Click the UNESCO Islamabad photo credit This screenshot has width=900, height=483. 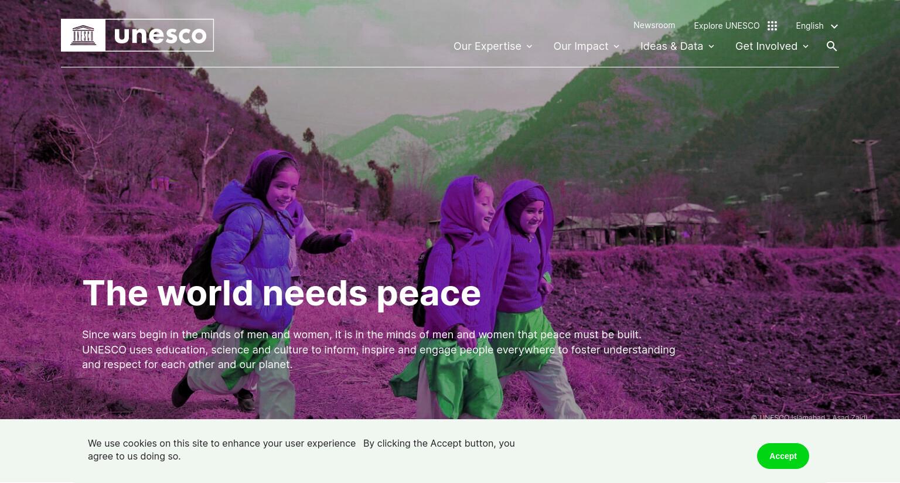tap(809, 417)
